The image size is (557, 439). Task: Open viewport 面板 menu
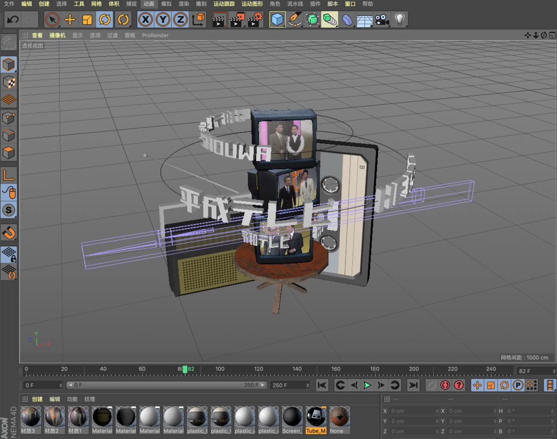click(x=130, y=35)
